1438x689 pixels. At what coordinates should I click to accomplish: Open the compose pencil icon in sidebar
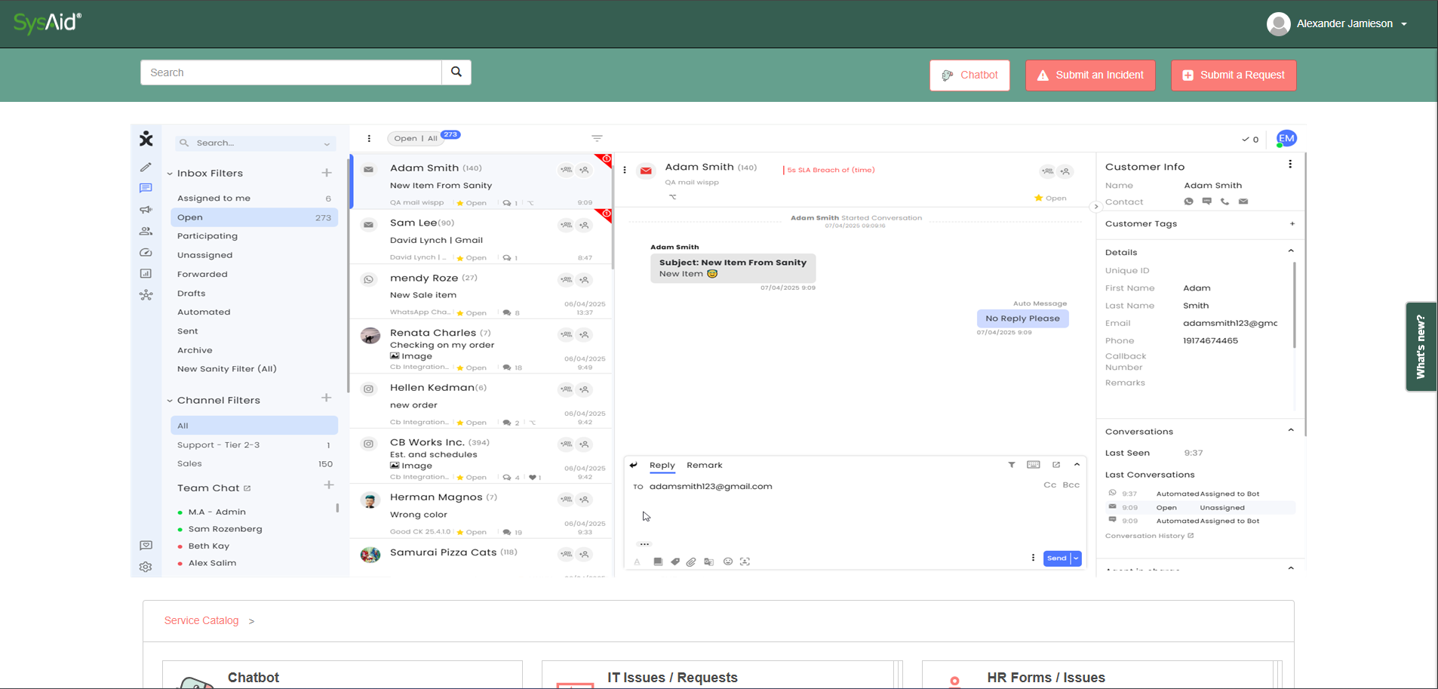click(x=146, y=167)
